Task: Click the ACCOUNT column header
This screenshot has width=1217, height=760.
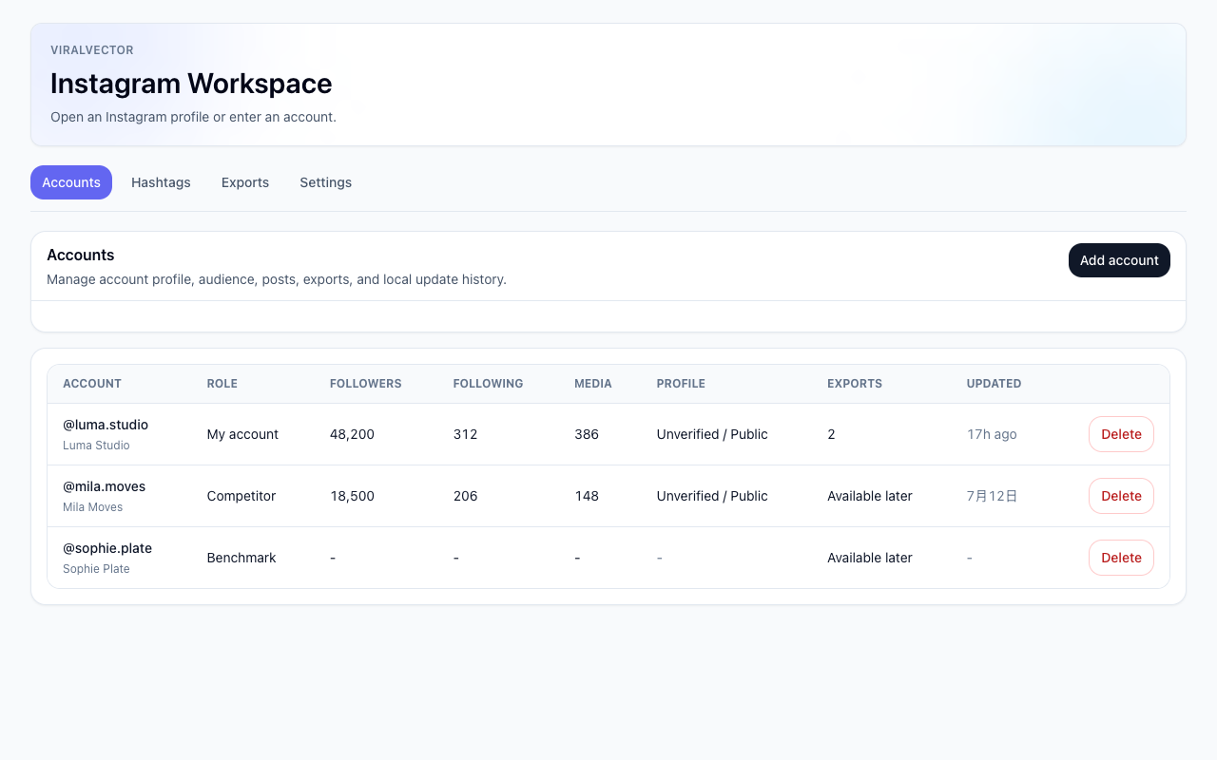Action: [x=92, y=384]
